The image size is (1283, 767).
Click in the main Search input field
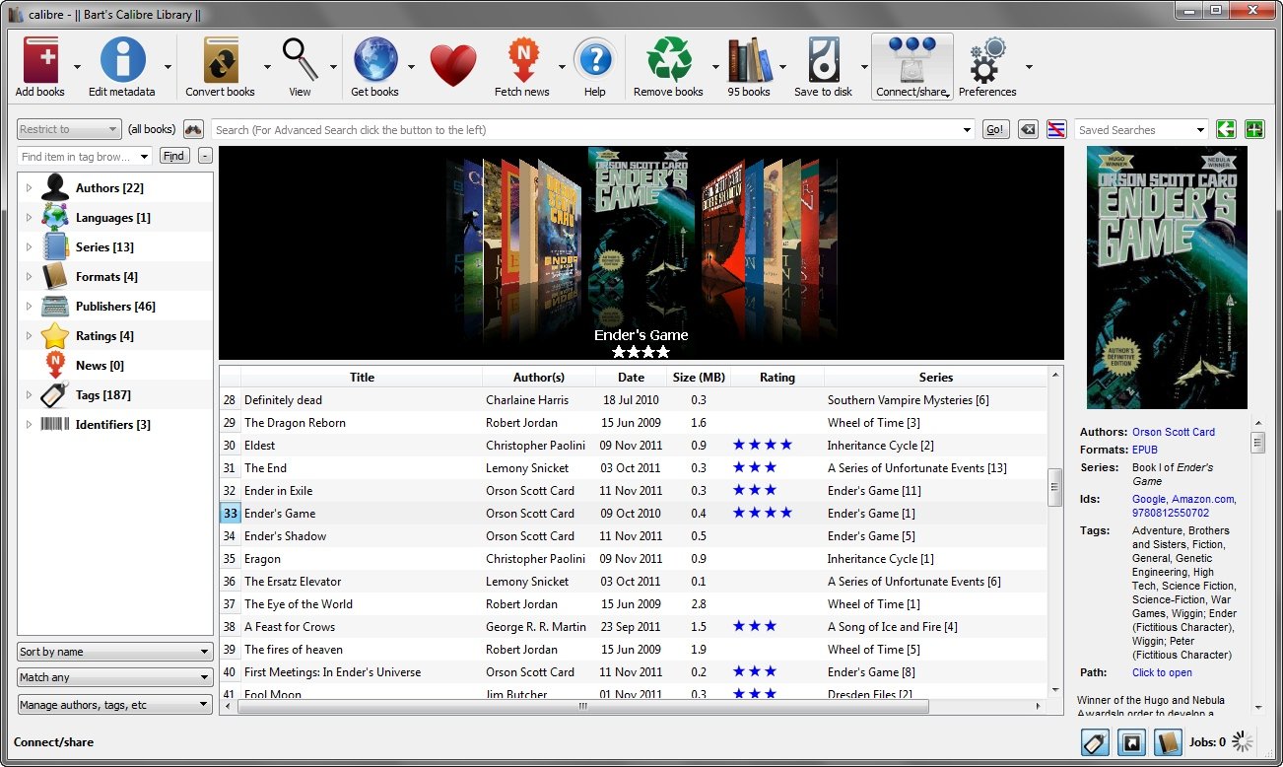(593, 129)
